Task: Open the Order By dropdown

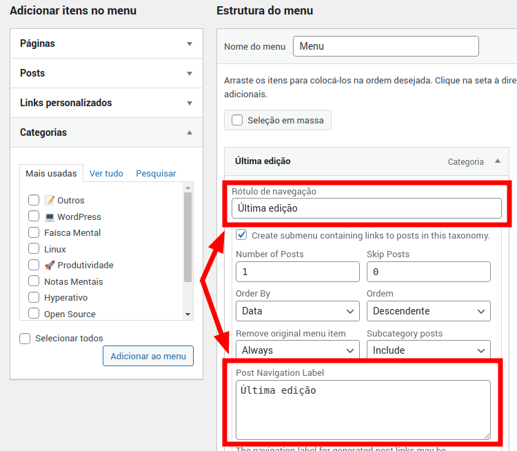Action: click(x=297, y=311)
